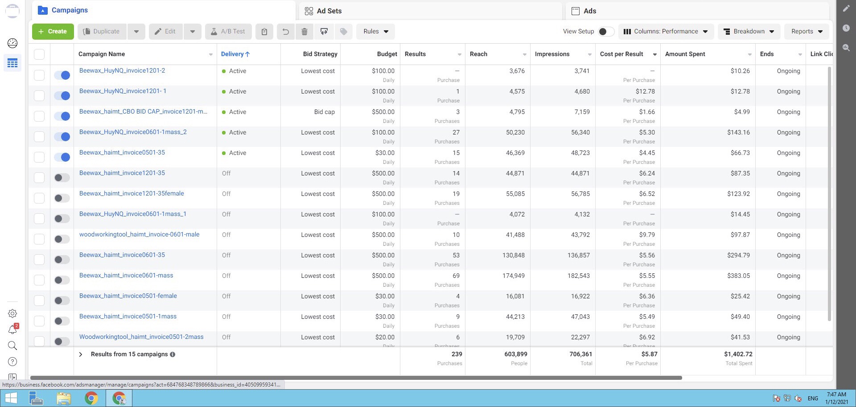Screen dimensions: 856x407
Task: Open first Chrome taskbar icon
Action: pos(91,398)
